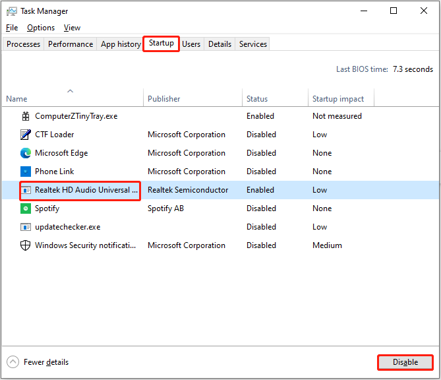Click Phone Link's Microsoft Corporation publisher

[187, 172]
